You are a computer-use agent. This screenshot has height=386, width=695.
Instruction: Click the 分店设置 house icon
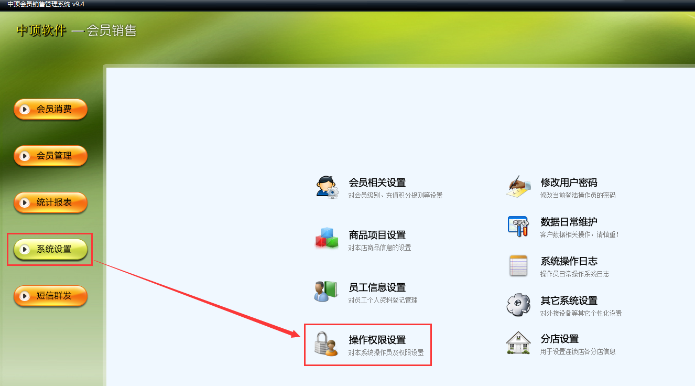[x=518, y=343]
